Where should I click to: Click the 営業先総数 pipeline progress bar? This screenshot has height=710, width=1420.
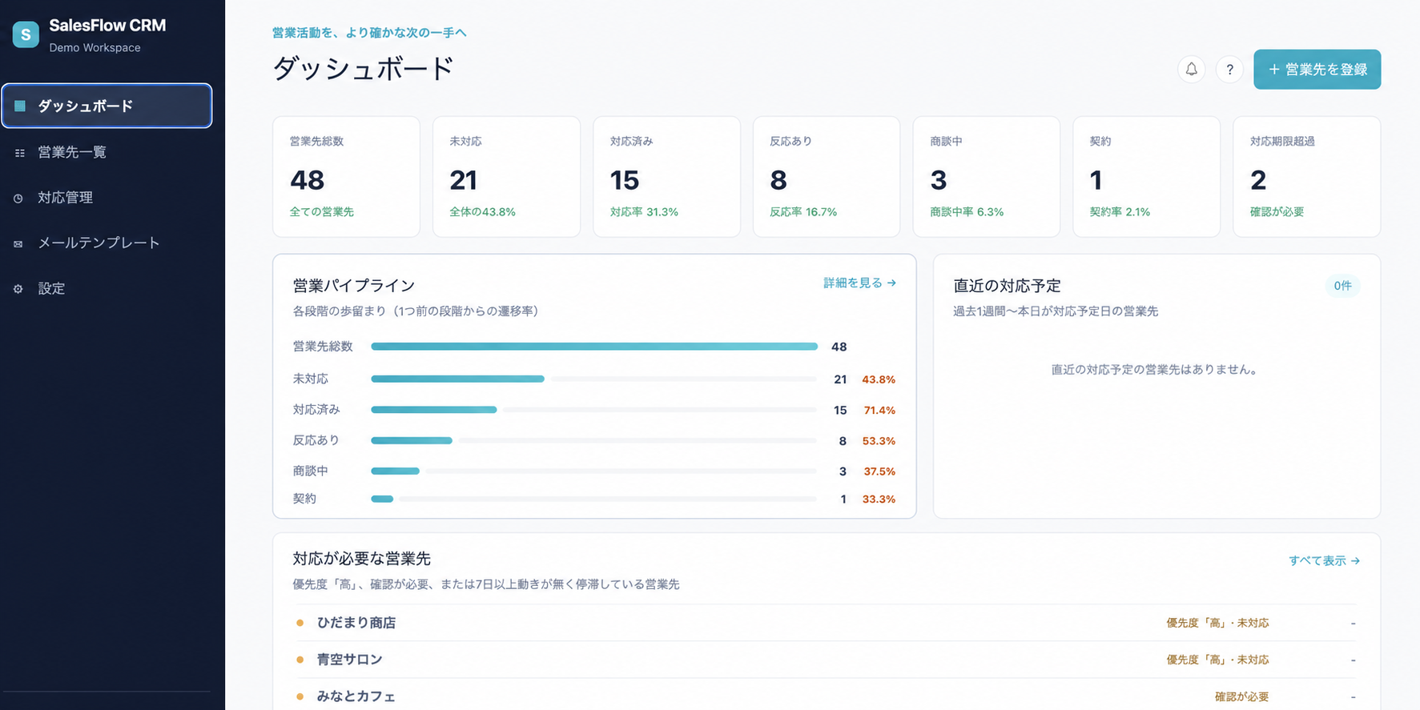click(594, 347)
